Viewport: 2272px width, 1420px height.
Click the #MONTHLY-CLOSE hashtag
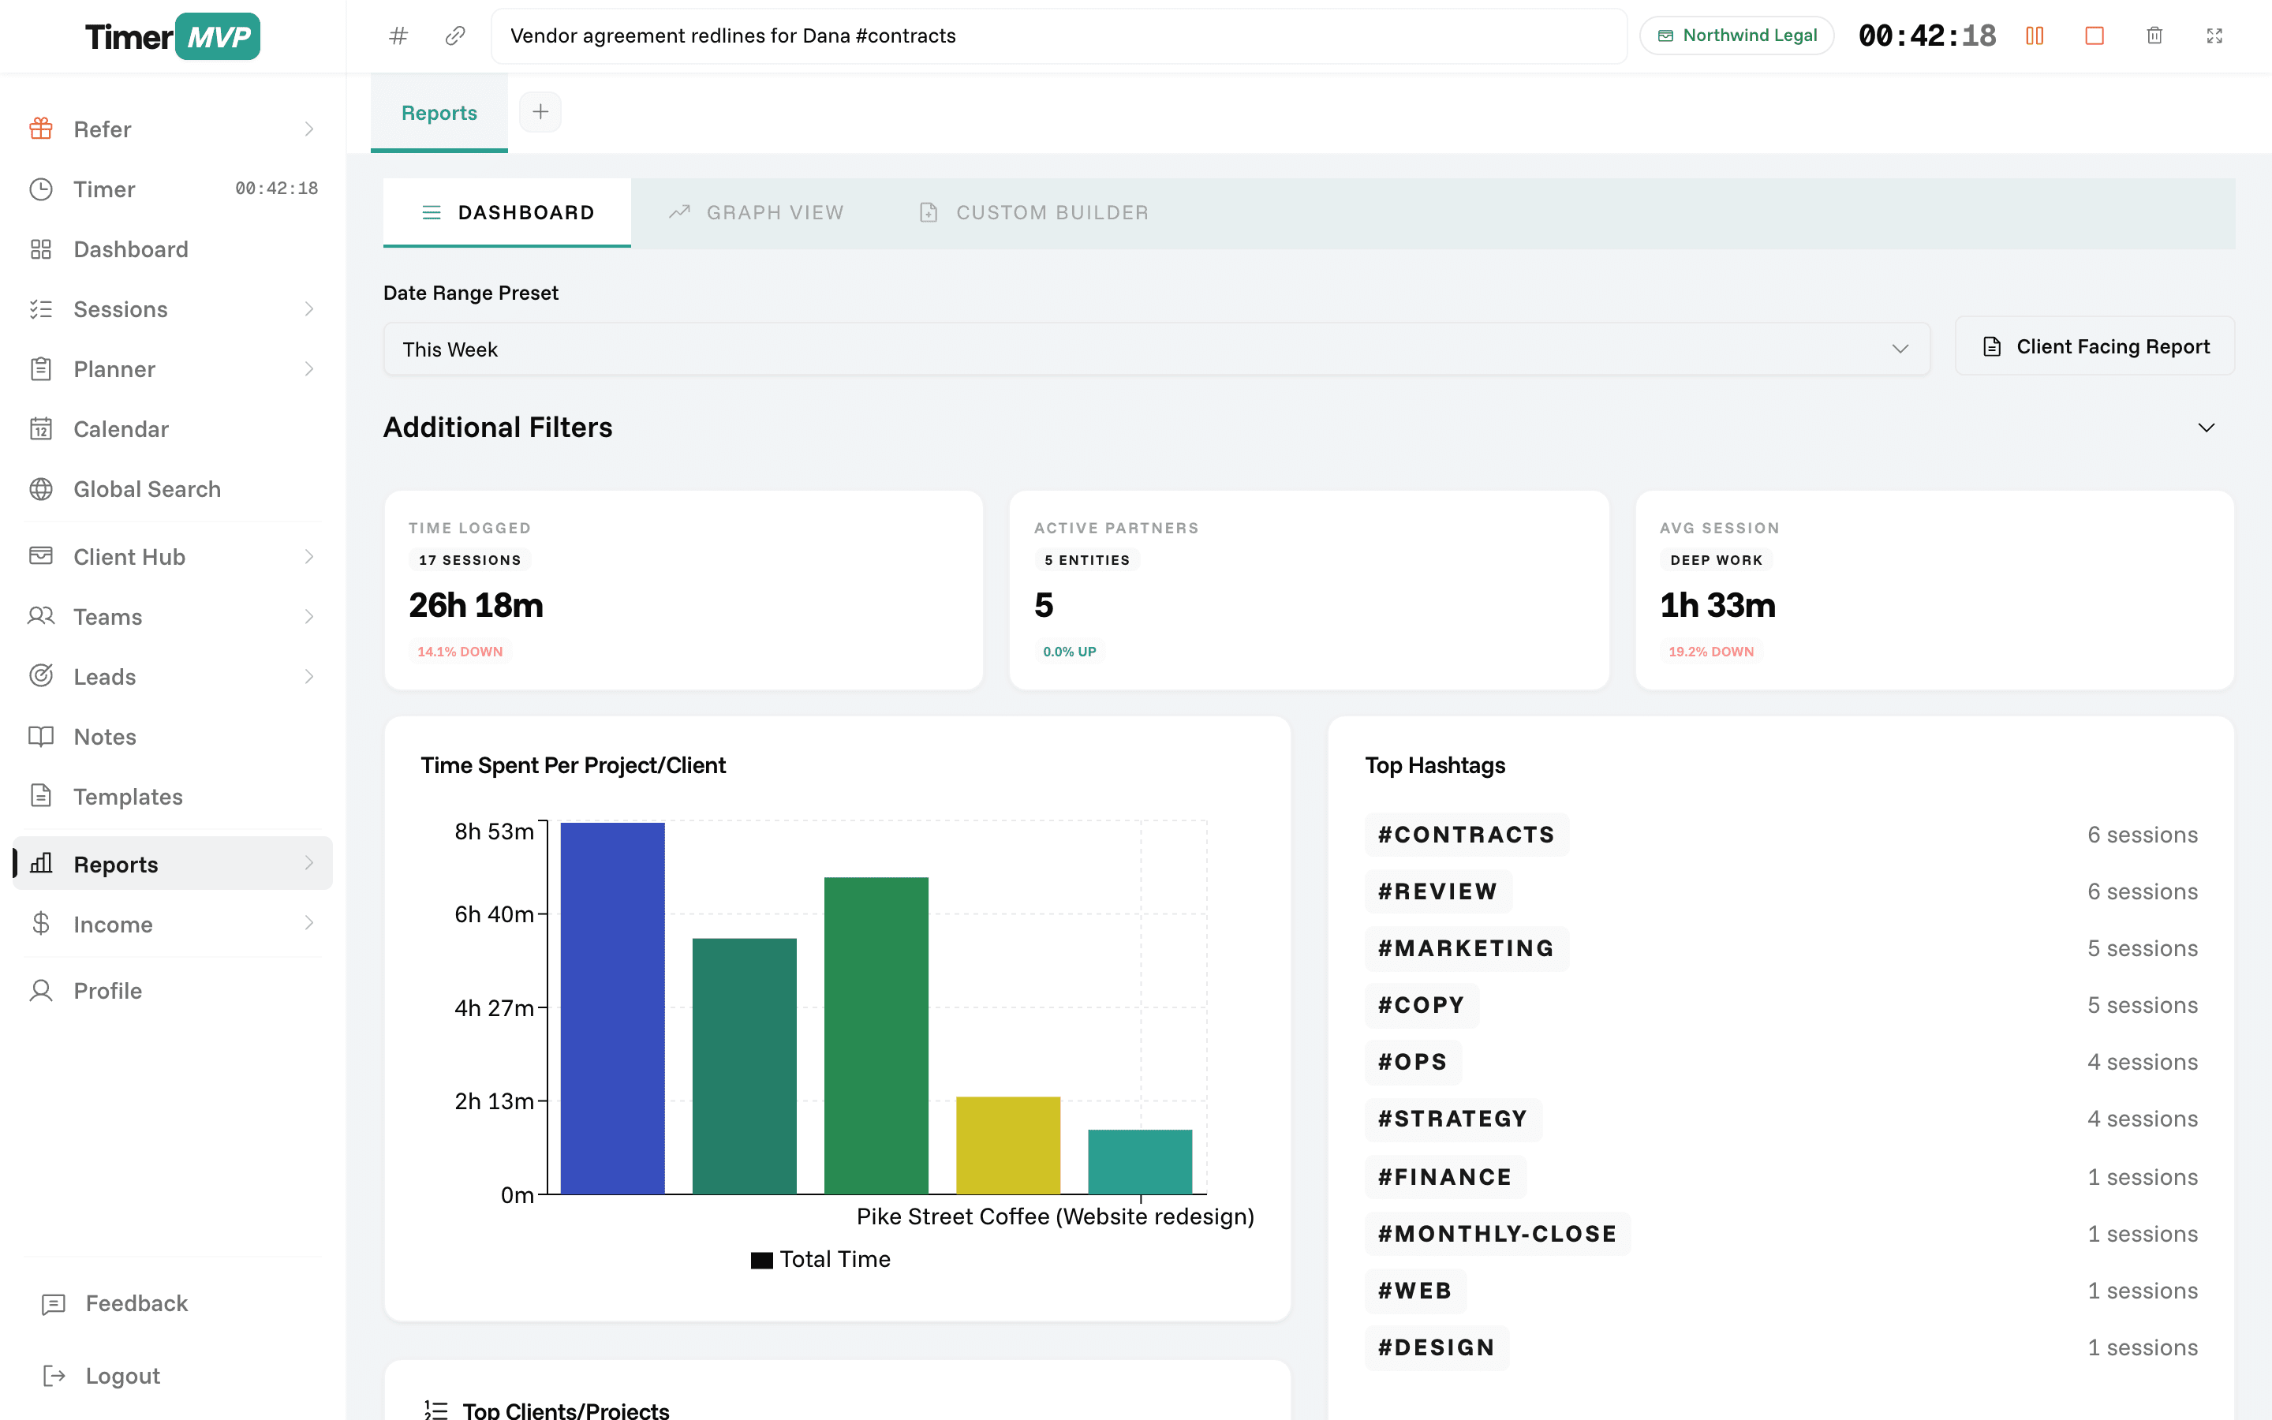coord(1497,1234)
